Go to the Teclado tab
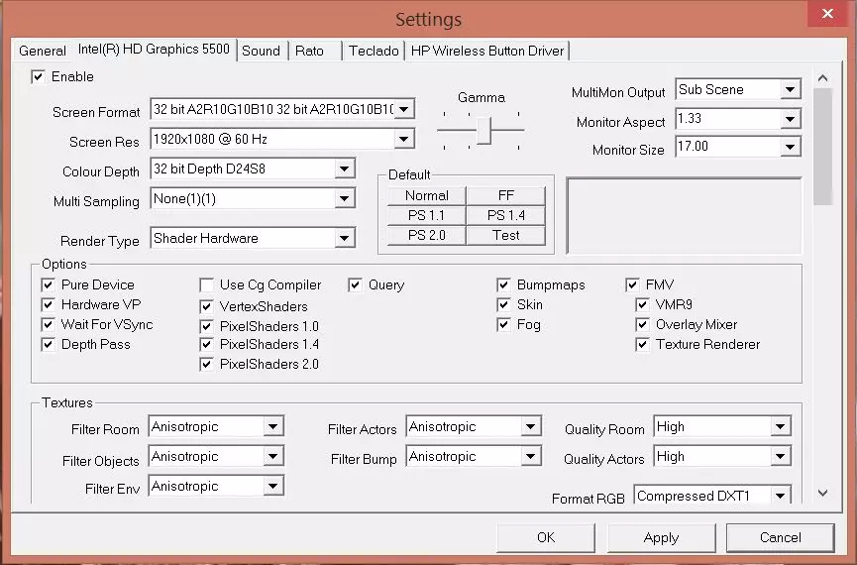Image resolution: width=857 pixels, height=565 pixels. click(374, 51)
